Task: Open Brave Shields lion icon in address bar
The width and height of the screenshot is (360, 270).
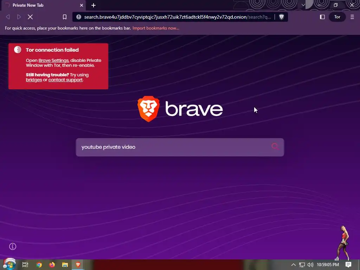Action: tap(282, 17)
